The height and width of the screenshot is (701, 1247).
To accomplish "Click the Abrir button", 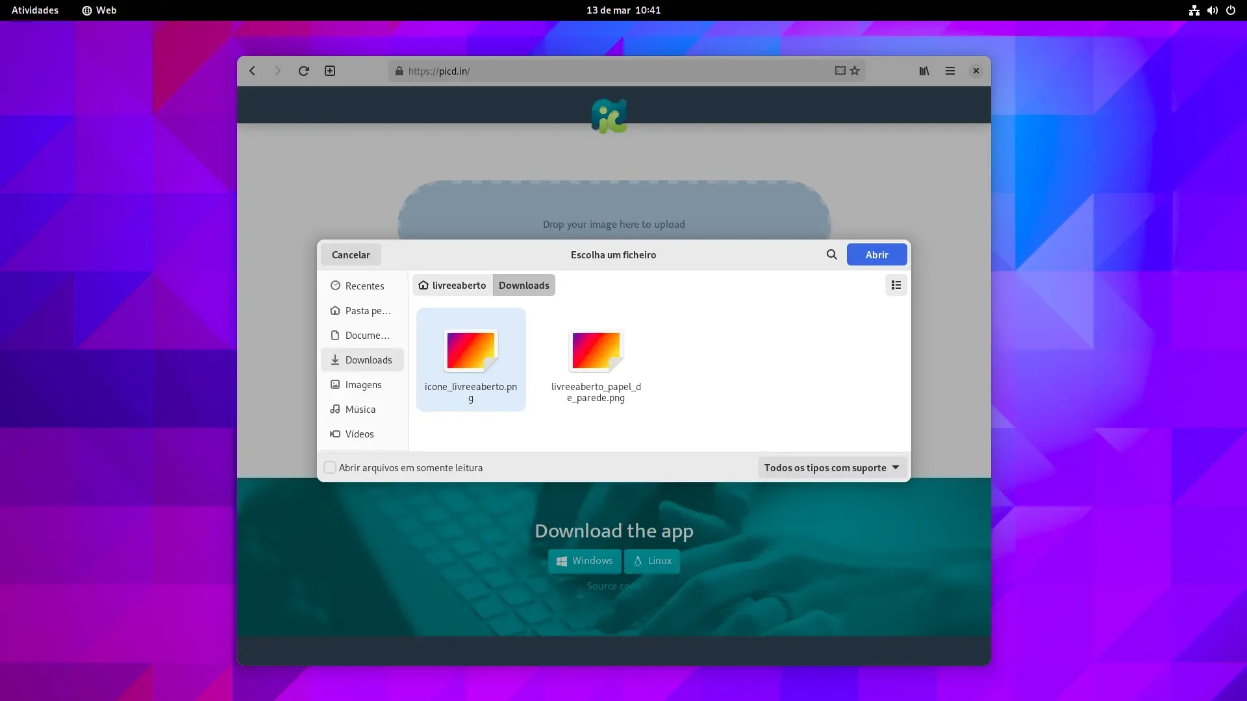I will click(x=877, y=254).
